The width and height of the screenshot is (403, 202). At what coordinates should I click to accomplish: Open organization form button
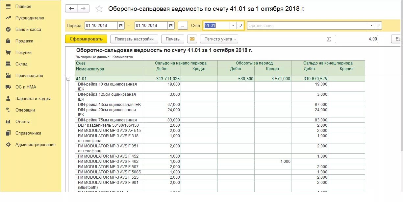pos(378,25)
